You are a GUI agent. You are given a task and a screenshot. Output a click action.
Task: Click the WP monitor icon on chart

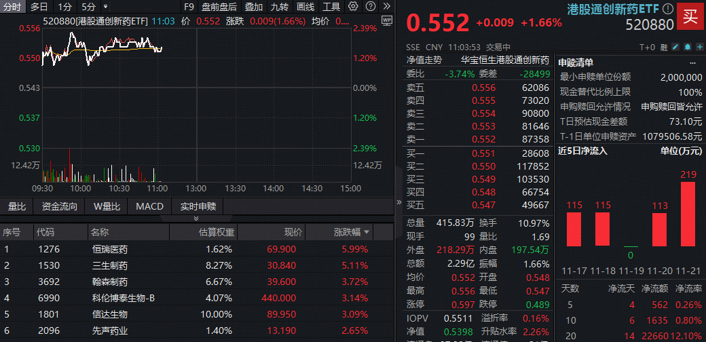(387, 21)
